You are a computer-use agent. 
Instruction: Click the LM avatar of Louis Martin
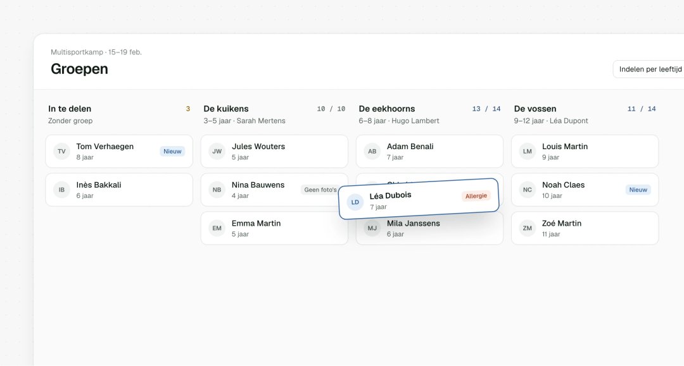[x=528, y=152]
